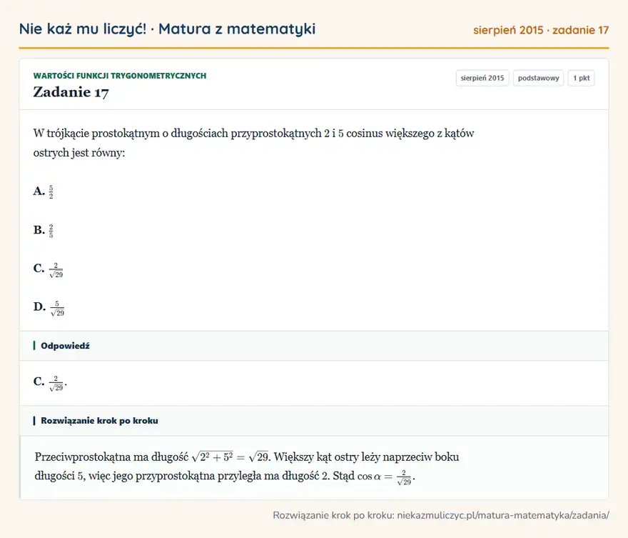Click the 'sierpień 2015' tag badge
Screen dimensions: 628x538
[482, 78]
